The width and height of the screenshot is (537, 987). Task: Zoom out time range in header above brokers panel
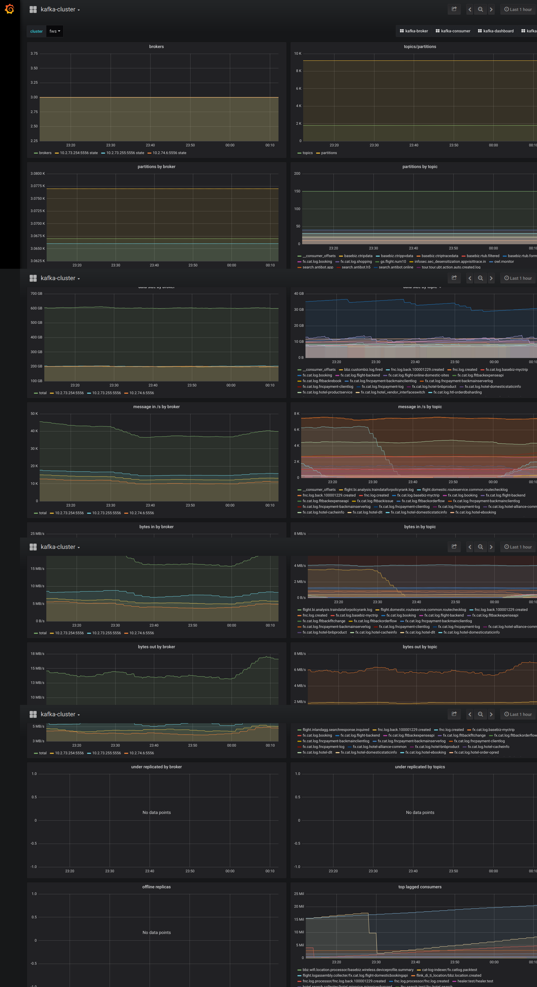(480, 10)
